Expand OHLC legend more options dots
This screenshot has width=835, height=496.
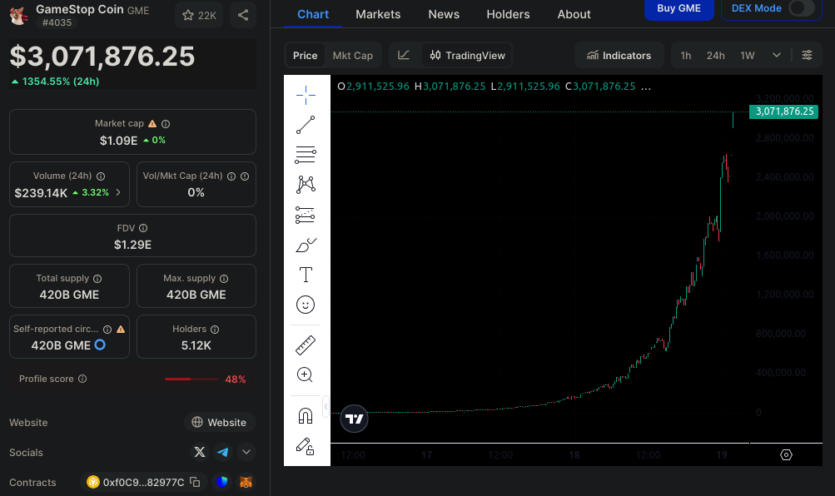(x=646, y=87)
